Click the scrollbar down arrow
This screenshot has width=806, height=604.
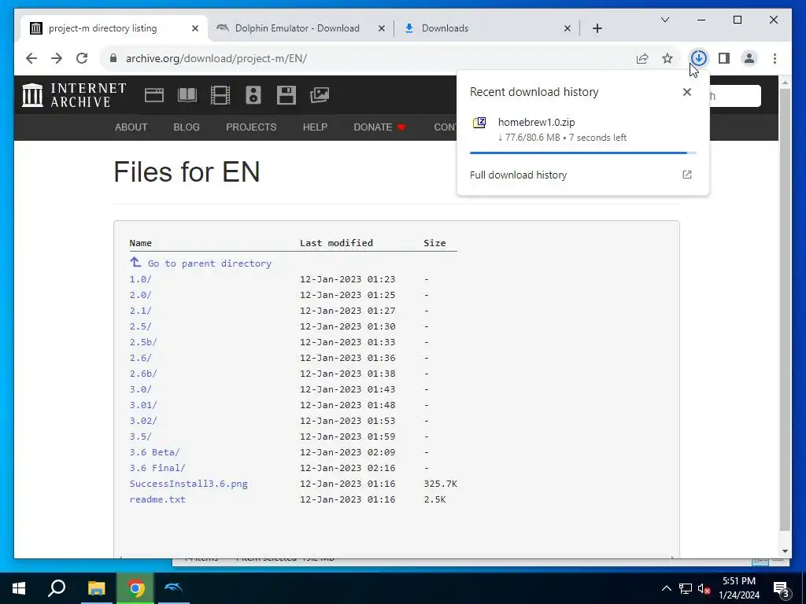pyautogui.click(x=785, y=551)
